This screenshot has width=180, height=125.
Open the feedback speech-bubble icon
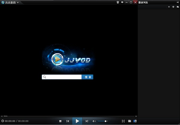click(122, 2)
